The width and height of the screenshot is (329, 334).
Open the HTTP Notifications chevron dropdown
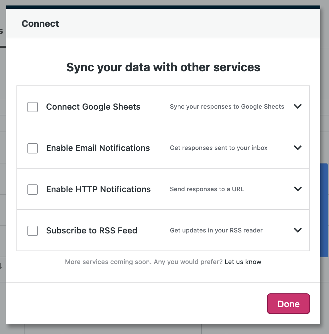298,189
